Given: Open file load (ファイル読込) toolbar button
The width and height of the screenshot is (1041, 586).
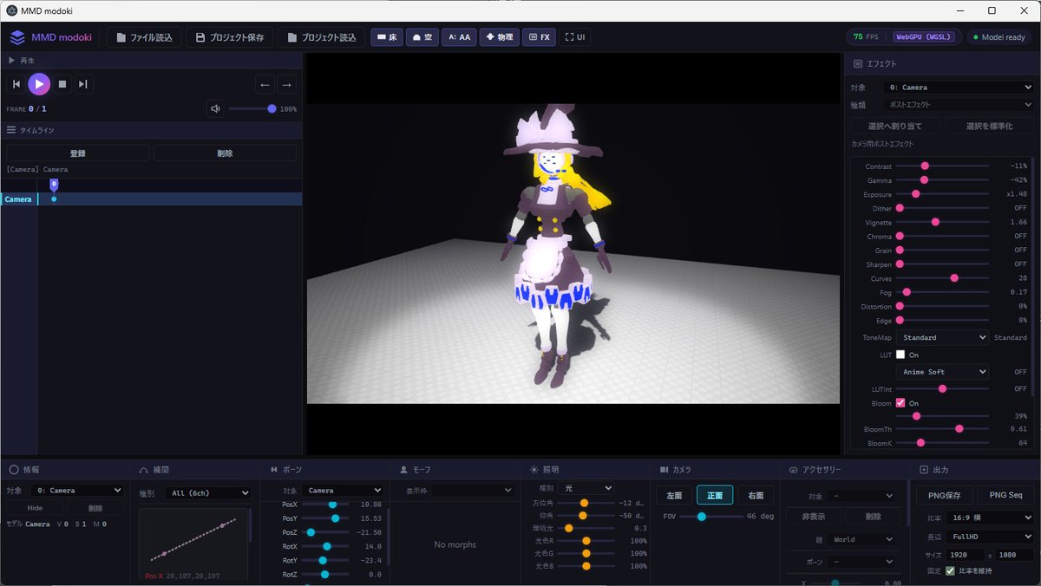Looking at the screenshot, I should (x=144, y=37).
